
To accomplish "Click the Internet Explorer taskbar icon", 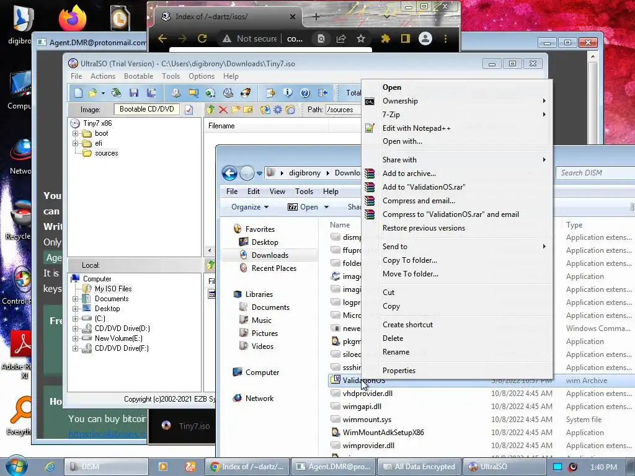I will 50,467.
